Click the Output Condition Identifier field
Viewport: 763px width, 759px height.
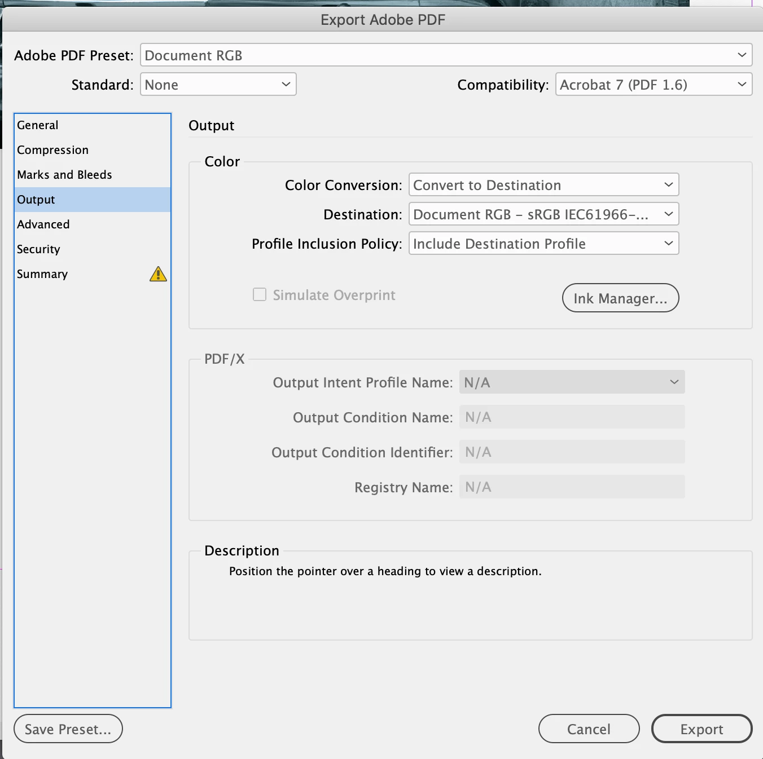[572, 452]
